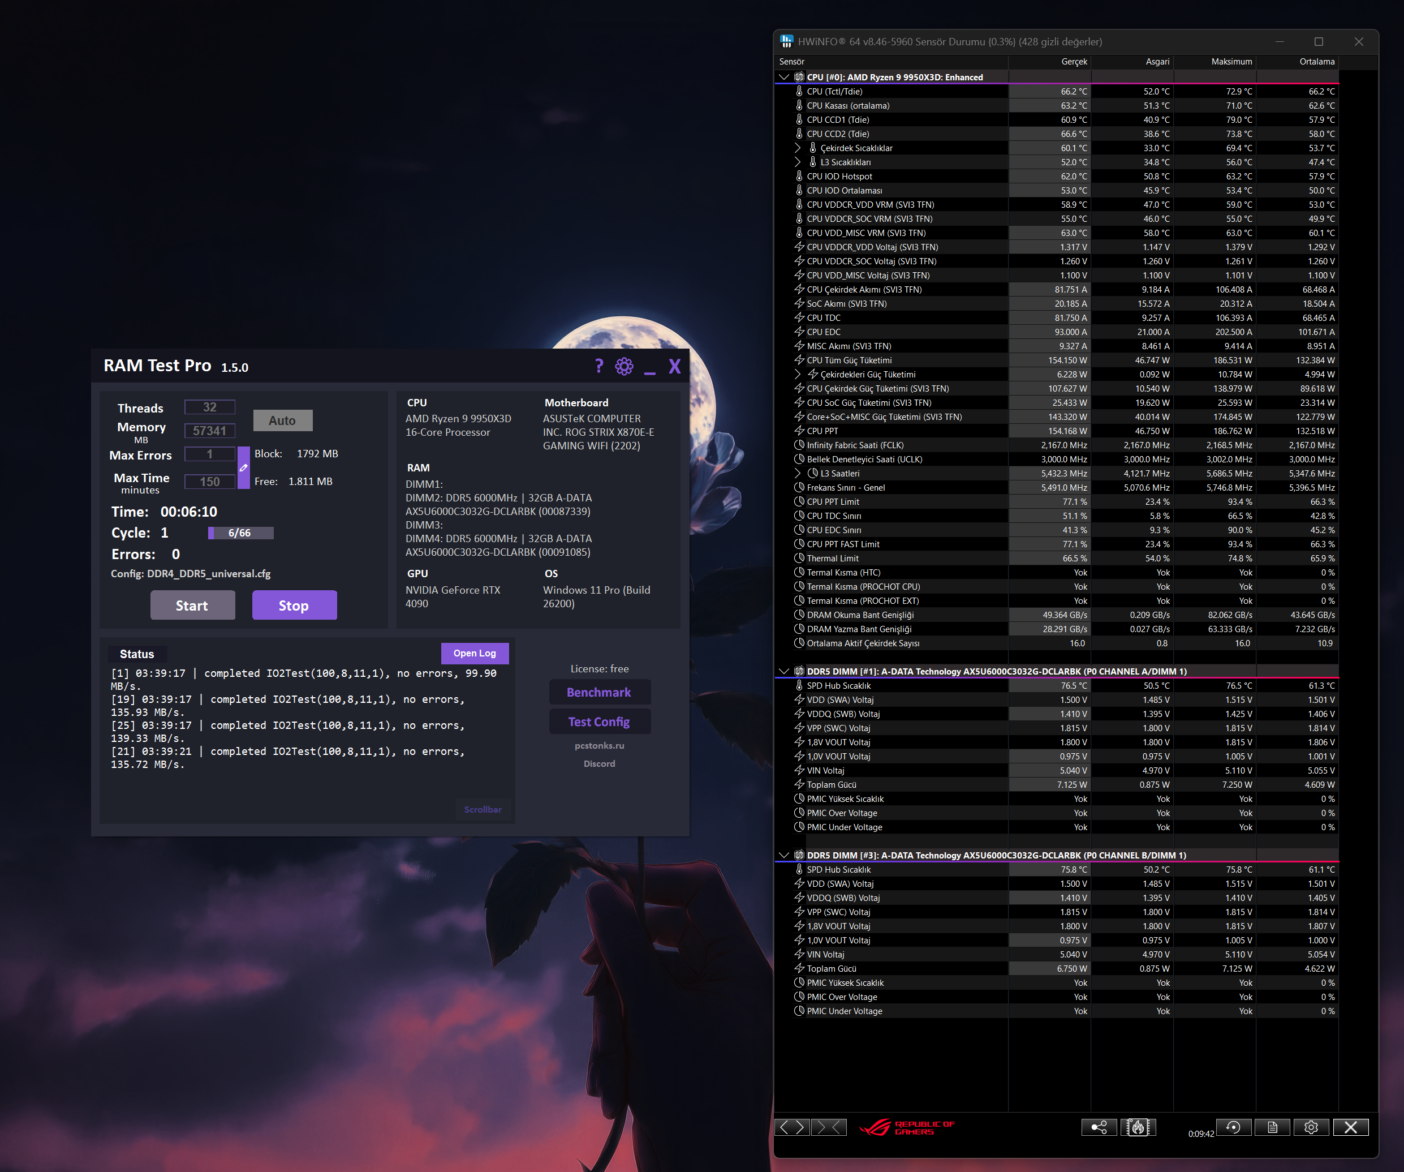Click clock icon on Infinity Fabric Saati row
The image size is (1404, 1172).
(799, 445)
